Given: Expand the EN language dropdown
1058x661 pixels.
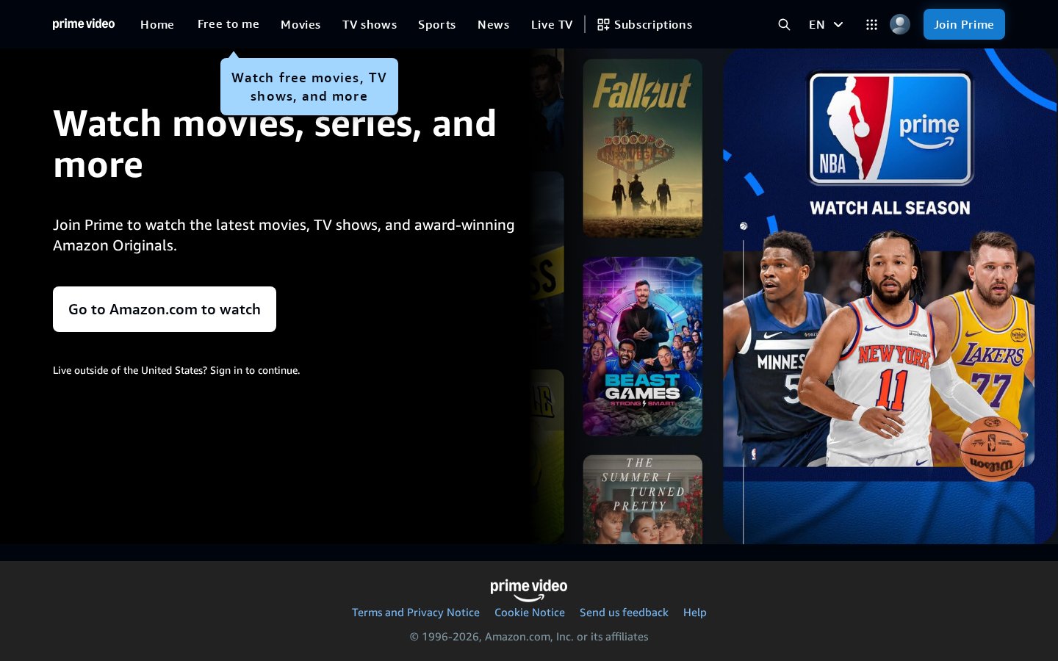Looking at the screenshot, I should pyautogui.click(x=826, y=24).
